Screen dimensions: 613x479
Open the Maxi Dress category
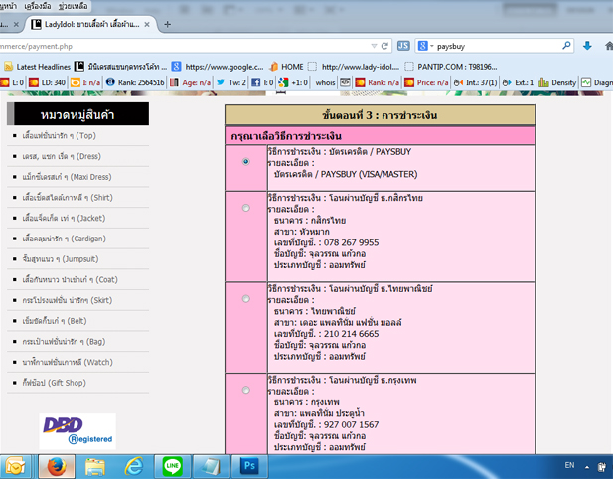(x=67, y=177)
